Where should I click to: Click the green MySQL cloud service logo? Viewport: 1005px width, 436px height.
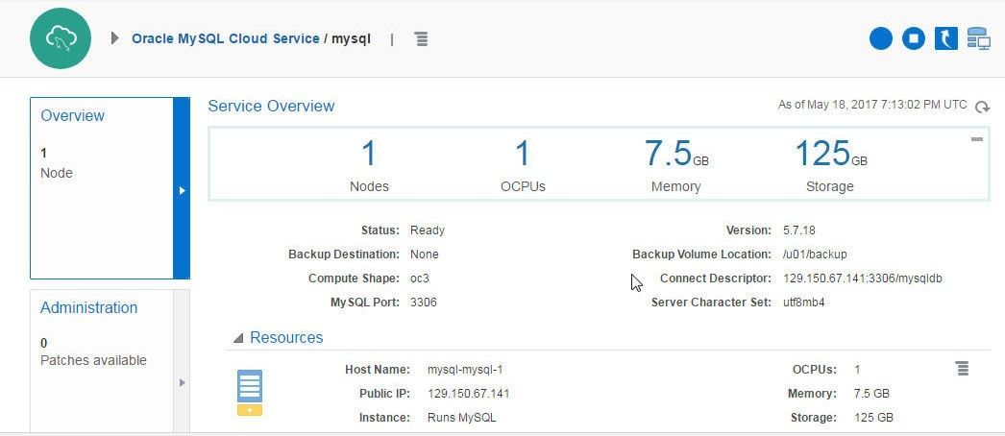click(61, 38)
